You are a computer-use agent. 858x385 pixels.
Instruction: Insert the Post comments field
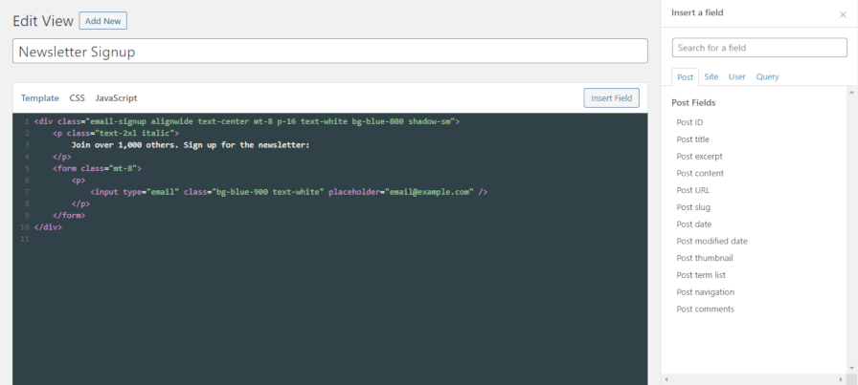(x=705, y=309)
